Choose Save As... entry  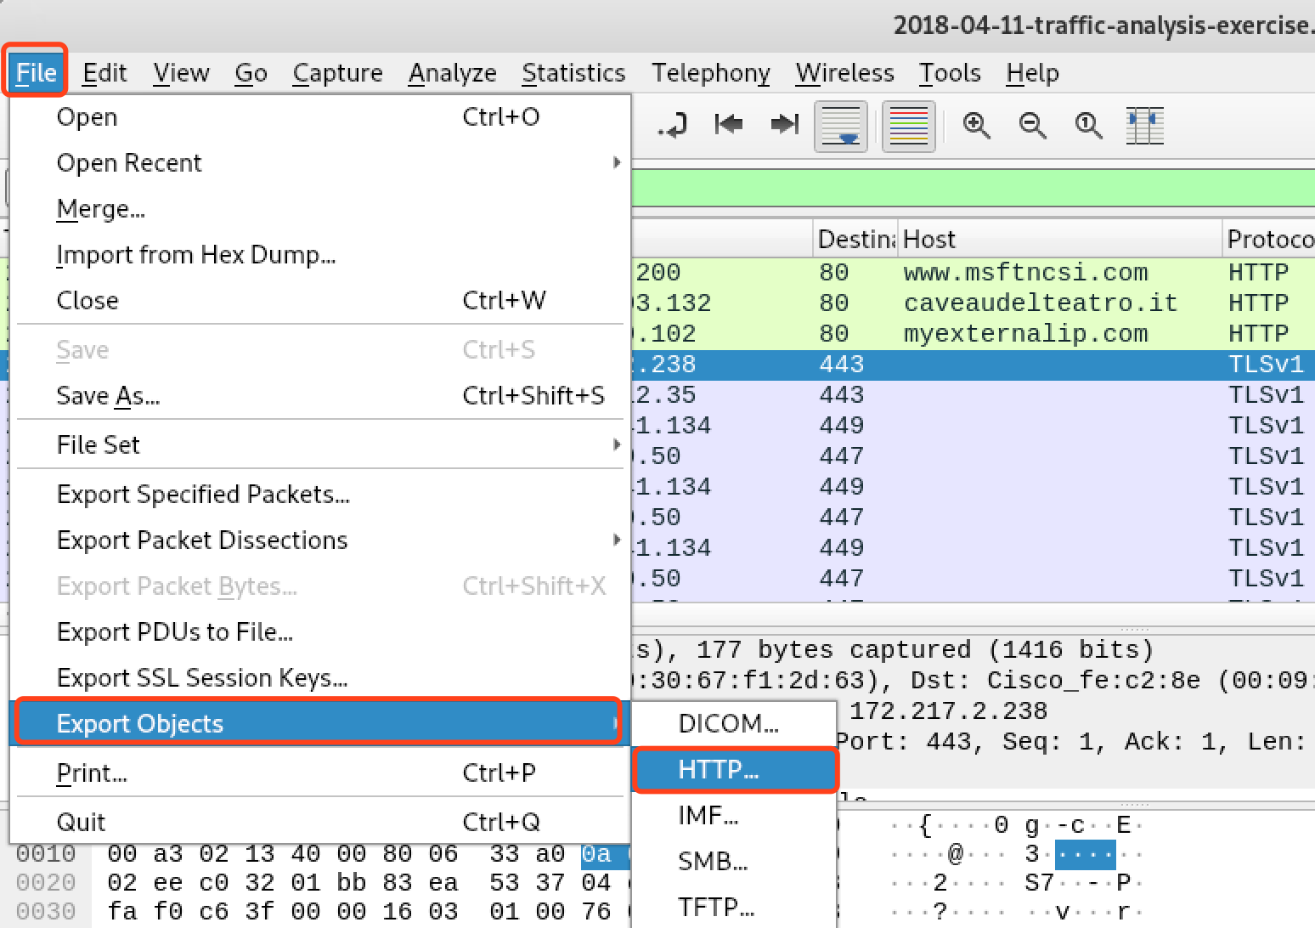pos(320,395)
